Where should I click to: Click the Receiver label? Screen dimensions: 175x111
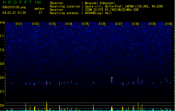tap(56, 10)
